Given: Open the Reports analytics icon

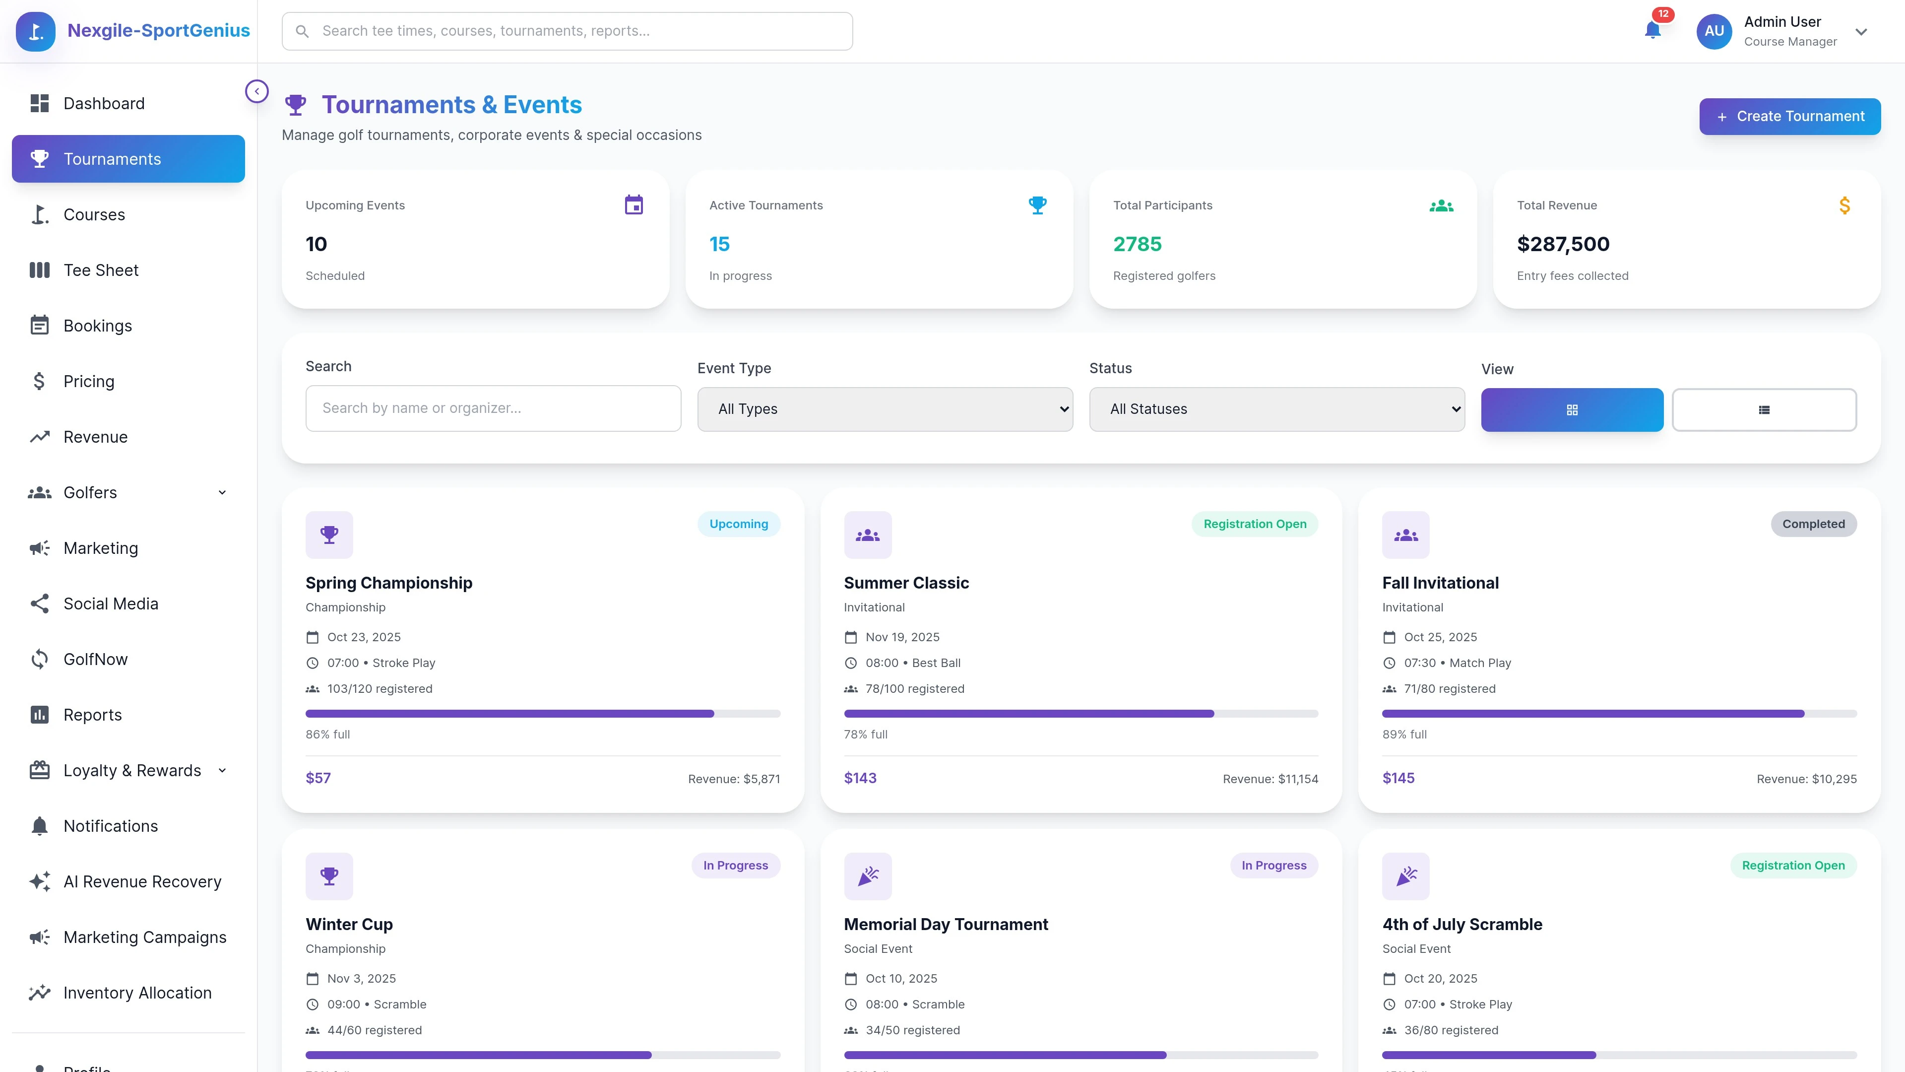Looking at the screenshot, I should tap(40, 715).
